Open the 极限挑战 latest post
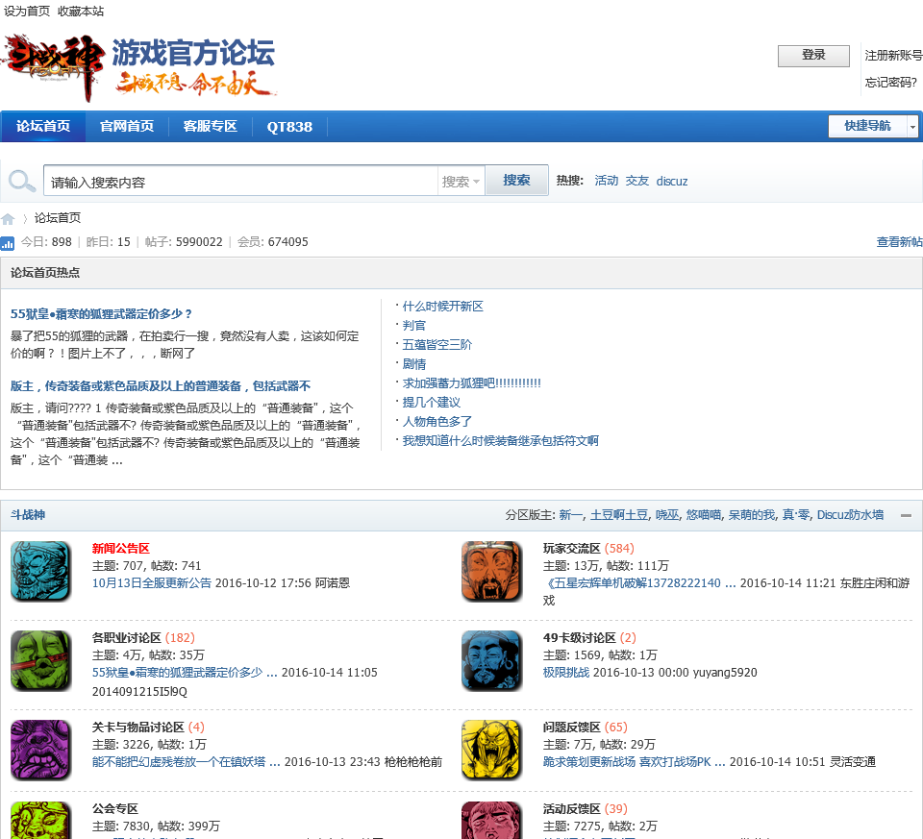 565,673
